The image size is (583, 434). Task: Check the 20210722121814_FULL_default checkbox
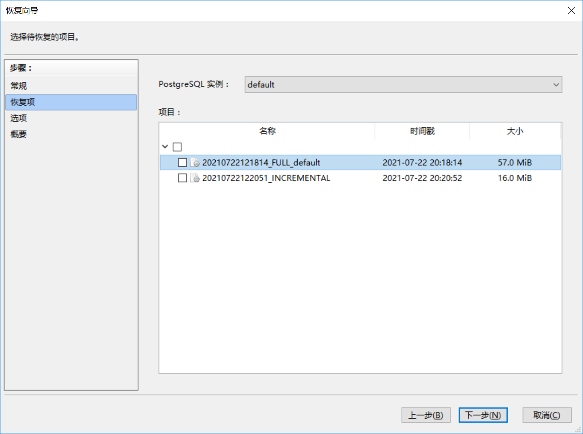click(183, 163)
